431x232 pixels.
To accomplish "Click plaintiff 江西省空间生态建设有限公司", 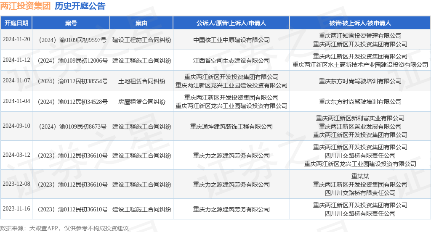I will [231, 61].
